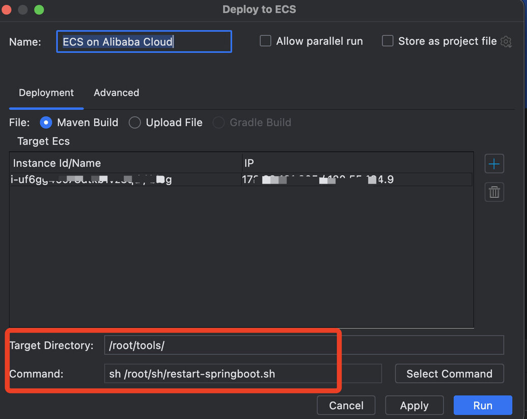Delete selected ECS instance with trash icon

[x=494, y=192]
